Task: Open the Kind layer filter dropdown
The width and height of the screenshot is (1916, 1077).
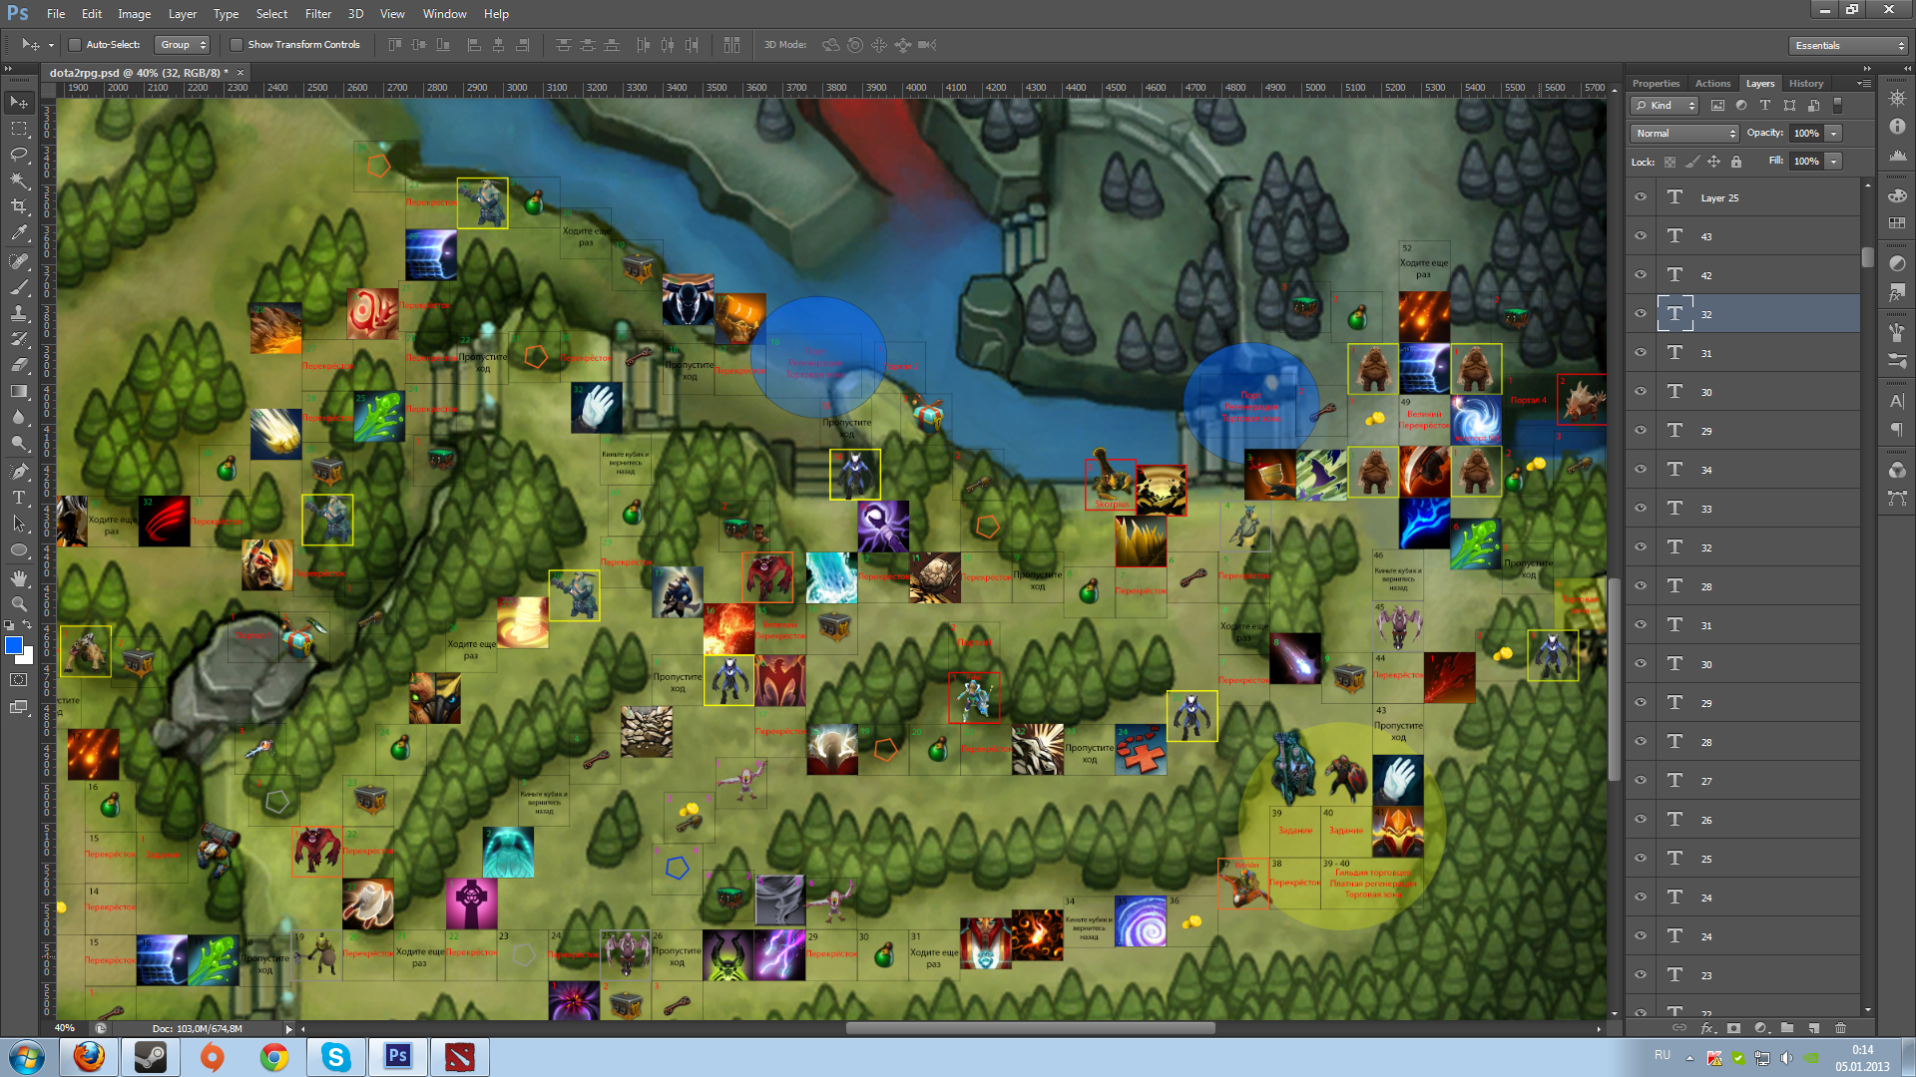Action: pyautogui.click(x=1664, y=105)
